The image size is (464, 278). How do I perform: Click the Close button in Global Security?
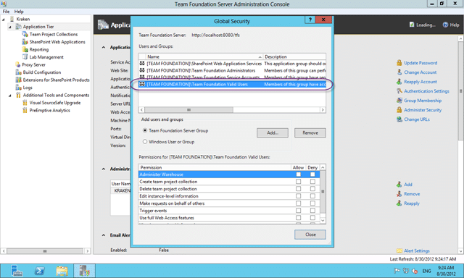(x=310, y=235)
